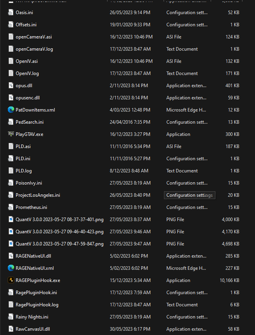The image size is (255, 335).
Task: Select the PedSearch.ini file name
Action: click(x=29, y=122)
